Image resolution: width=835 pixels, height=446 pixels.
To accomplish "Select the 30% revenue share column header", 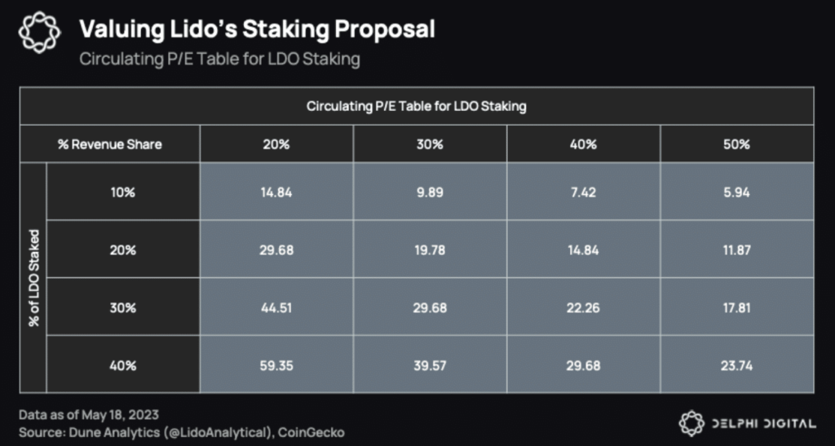I will [x=430, y=144].
